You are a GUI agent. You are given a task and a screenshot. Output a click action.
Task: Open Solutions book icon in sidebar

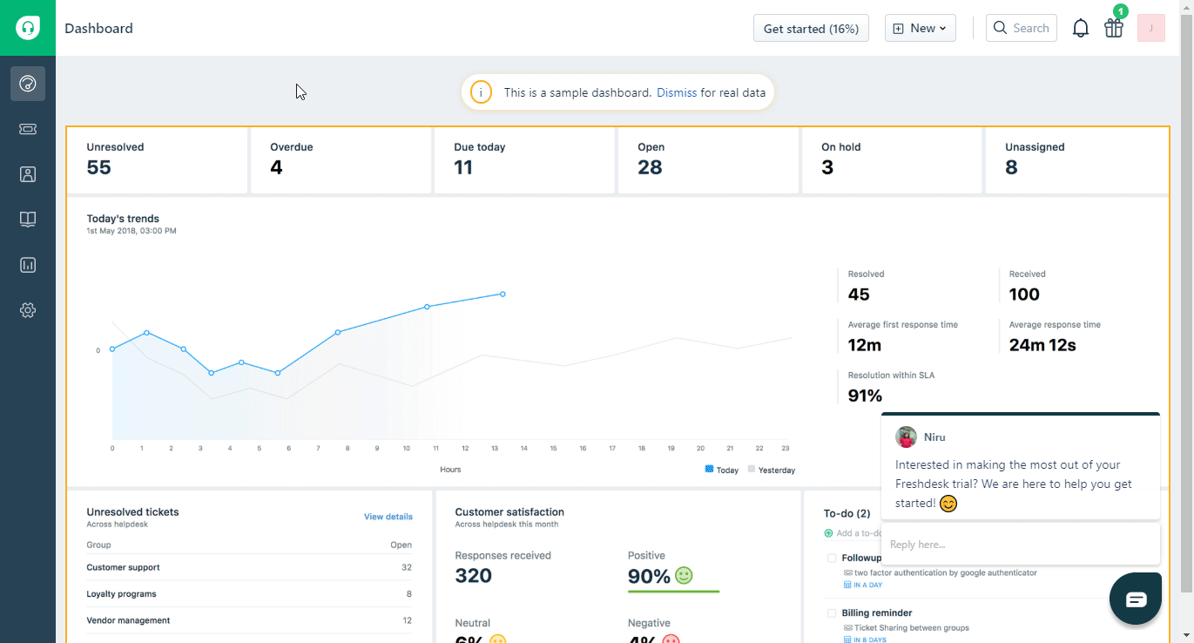click(x=28, y=220)
